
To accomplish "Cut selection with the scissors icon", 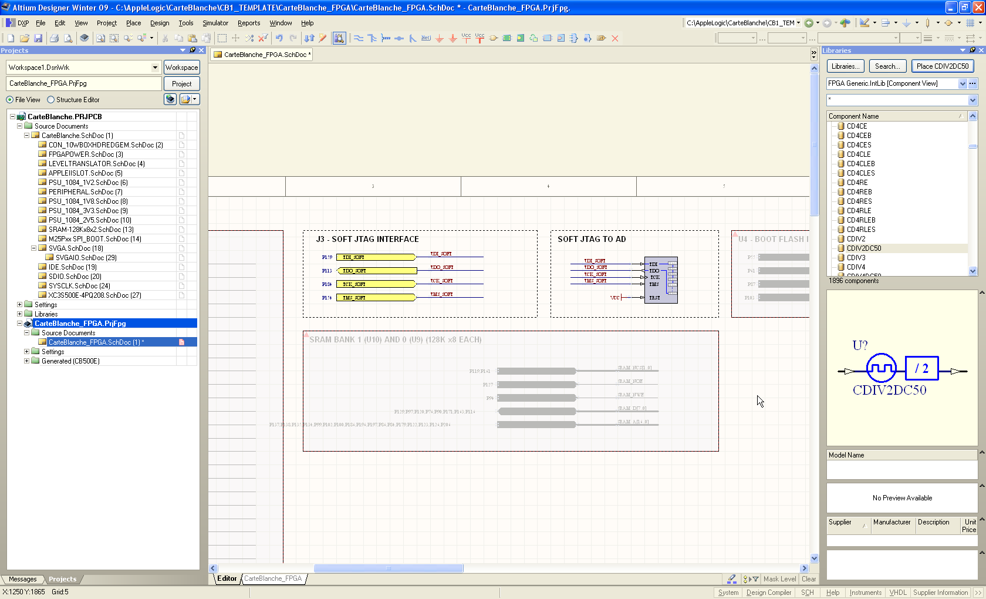I will click(x=165, y=38).
